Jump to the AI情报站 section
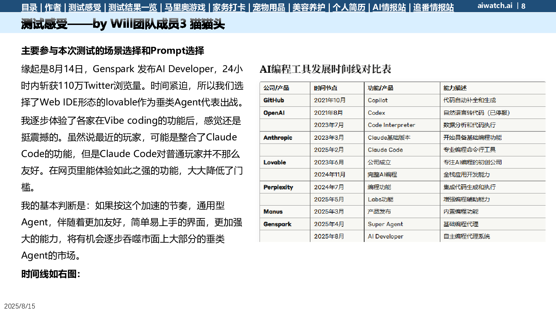This screenshot has width=556, height=312. (389, 7)
